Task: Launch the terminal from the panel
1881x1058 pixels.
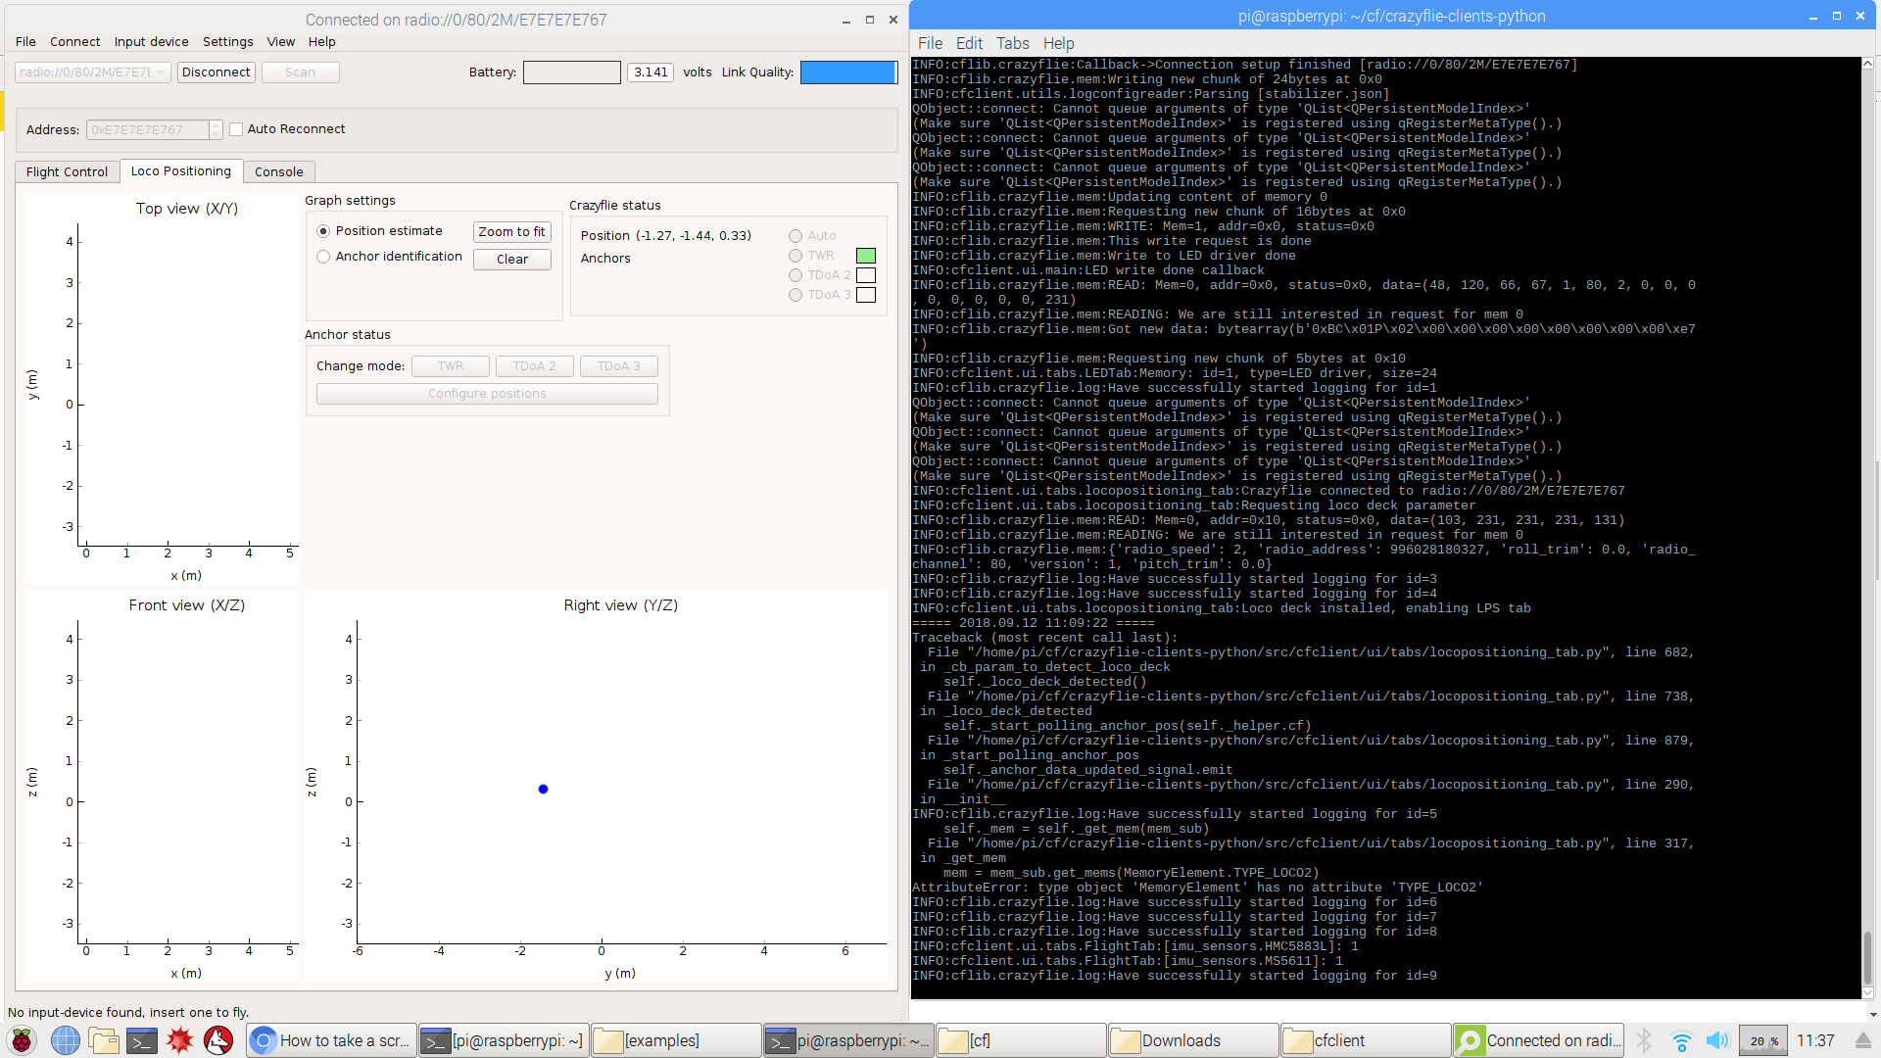Action: pos(142,1040)
